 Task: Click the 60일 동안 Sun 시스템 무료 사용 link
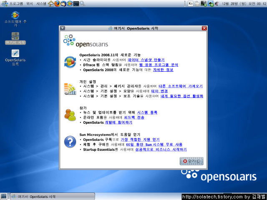pos(154,145)
